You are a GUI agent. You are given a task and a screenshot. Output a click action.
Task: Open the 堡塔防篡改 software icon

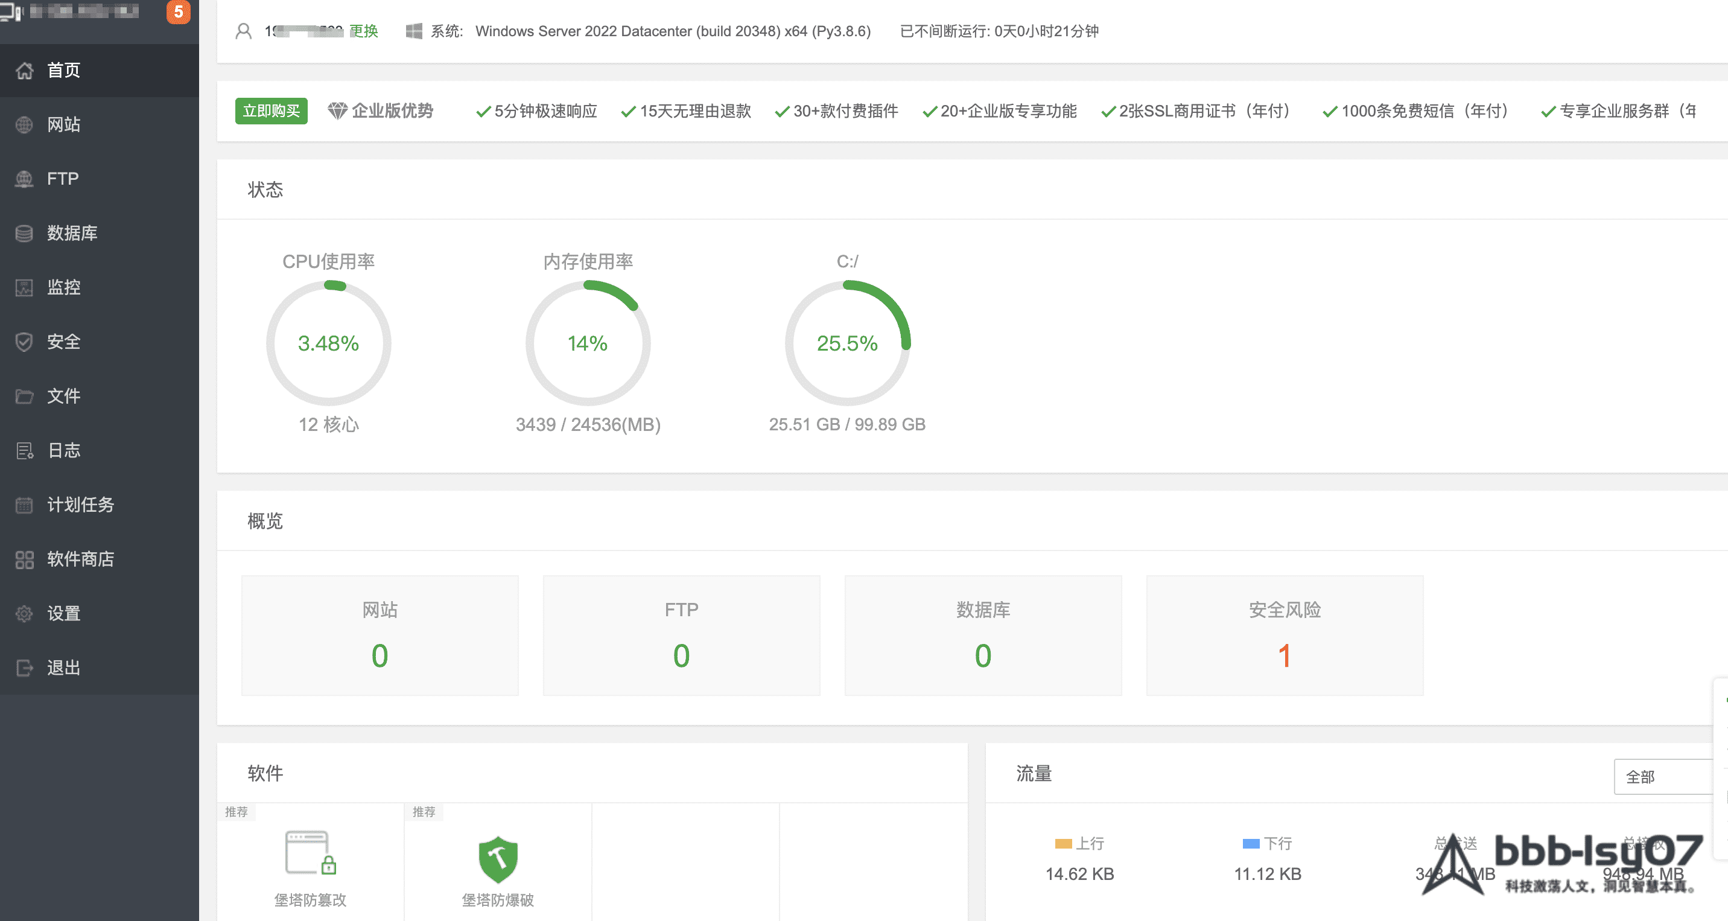311,853
